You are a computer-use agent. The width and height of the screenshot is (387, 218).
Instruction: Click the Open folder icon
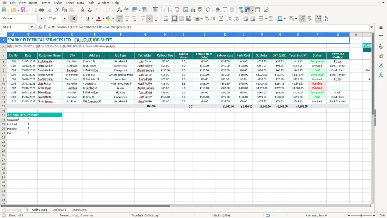(x=14, y=10)
